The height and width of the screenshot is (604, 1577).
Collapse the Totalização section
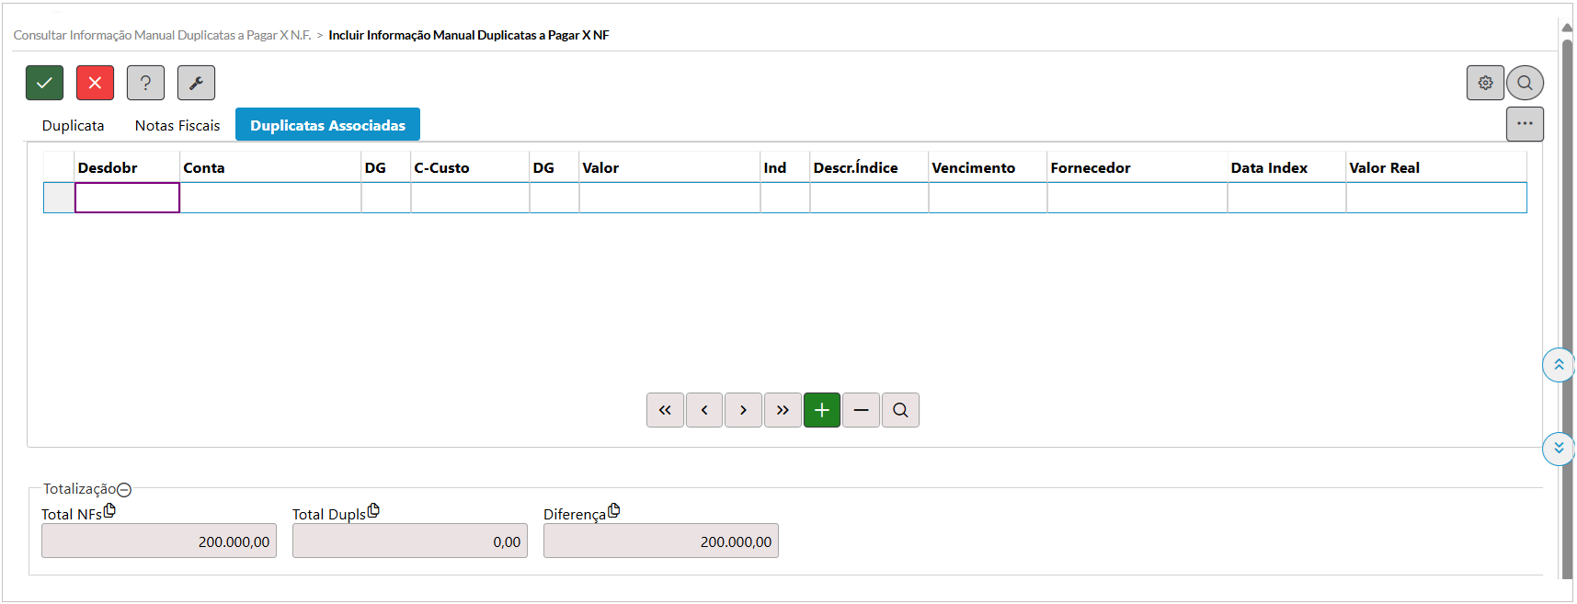pos(124,490)
